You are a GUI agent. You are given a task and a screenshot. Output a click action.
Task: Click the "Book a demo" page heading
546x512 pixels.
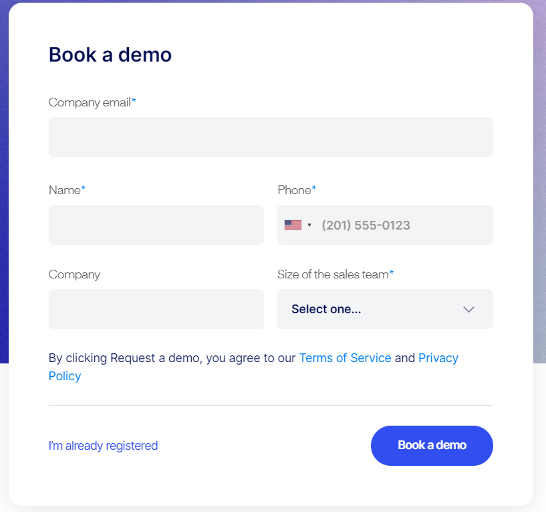point(110,55)
